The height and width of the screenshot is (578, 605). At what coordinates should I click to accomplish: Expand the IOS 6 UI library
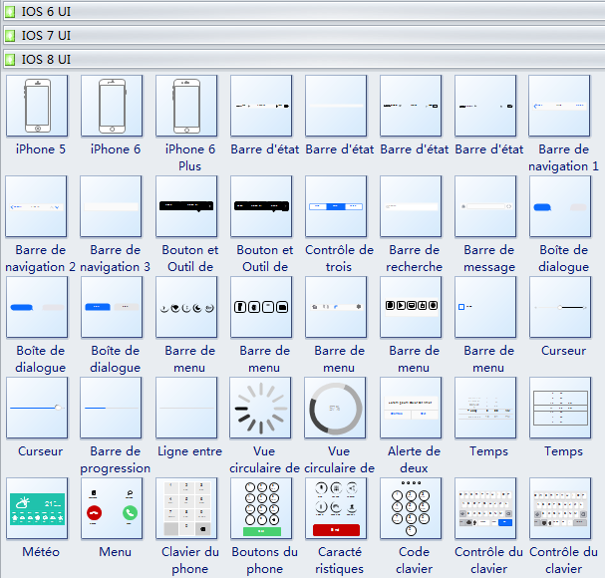(46, 11)
